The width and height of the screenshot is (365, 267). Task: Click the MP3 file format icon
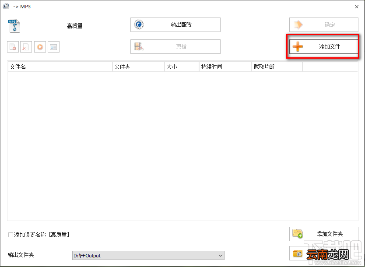point(14,26)
